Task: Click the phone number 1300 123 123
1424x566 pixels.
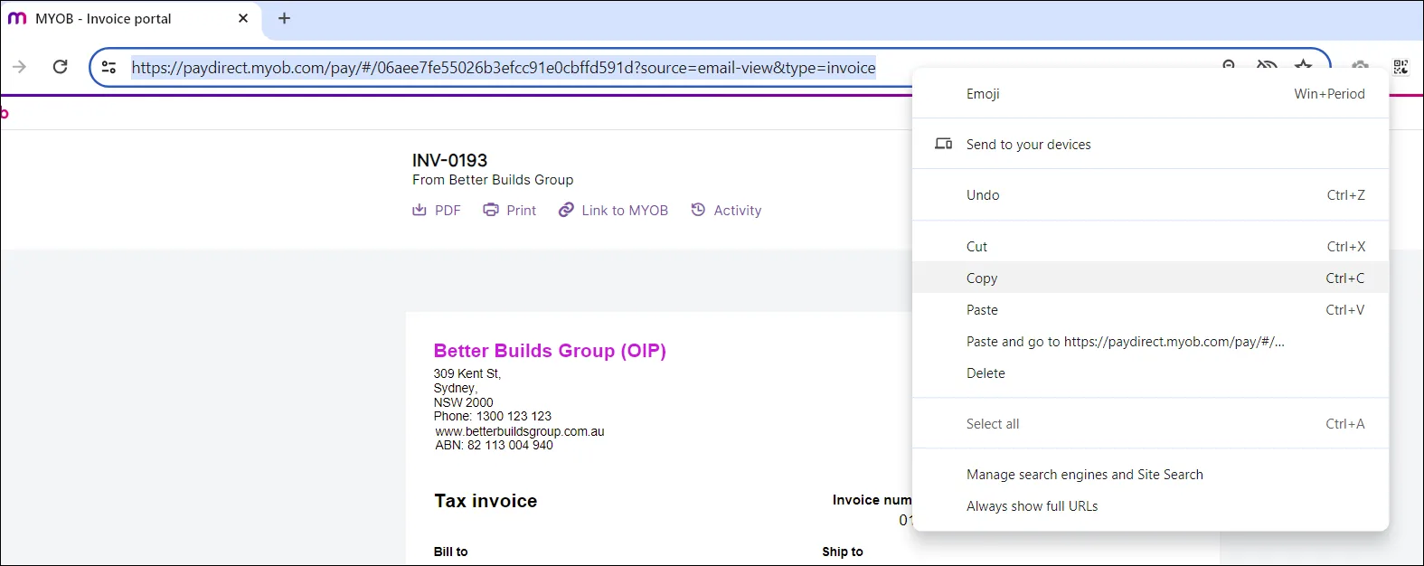Action: [514, 416]
